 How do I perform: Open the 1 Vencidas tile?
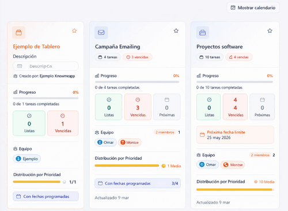[x=63, y=123]
